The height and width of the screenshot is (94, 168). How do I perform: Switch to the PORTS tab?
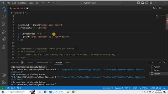[x=69, y=62]
